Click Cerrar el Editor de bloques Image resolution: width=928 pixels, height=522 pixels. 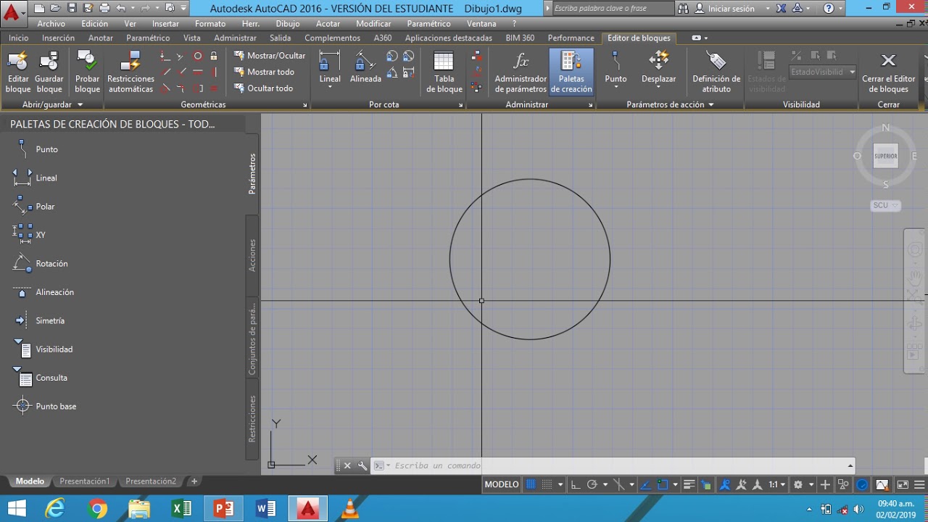pyautogui.click(x=888, y=72)
